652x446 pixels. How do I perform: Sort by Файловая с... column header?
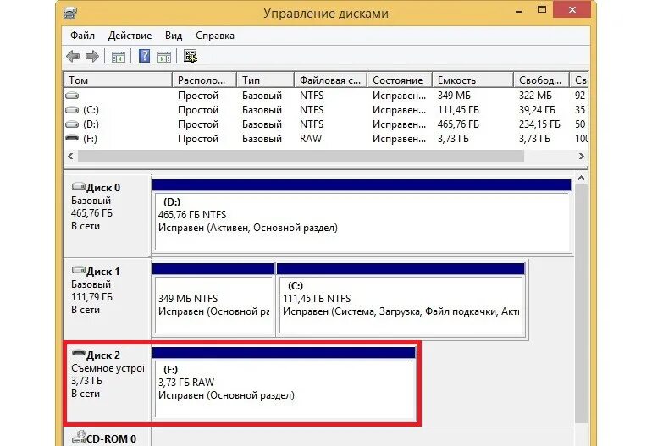[330, 80]
